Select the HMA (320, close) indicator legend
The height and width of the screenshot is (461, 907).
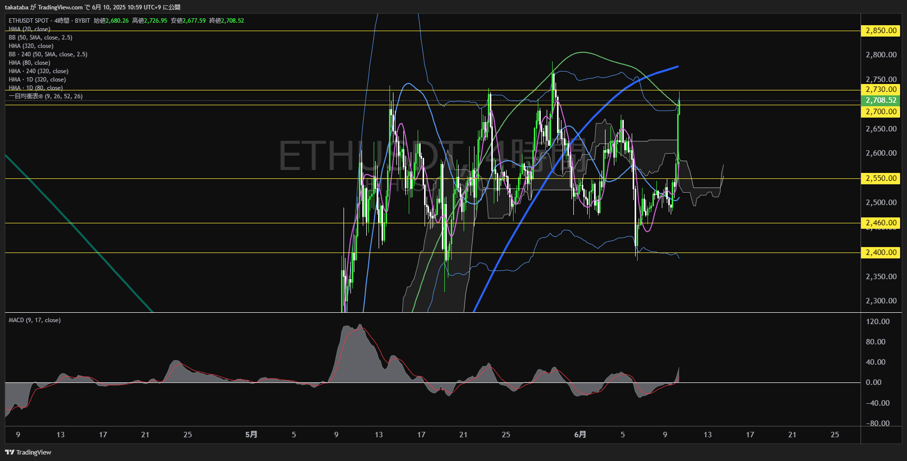pos(31,46)
